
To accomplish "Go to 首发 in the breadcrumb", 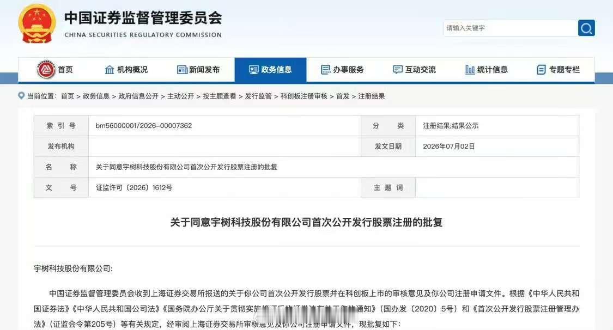I will (x=343, y=96).
